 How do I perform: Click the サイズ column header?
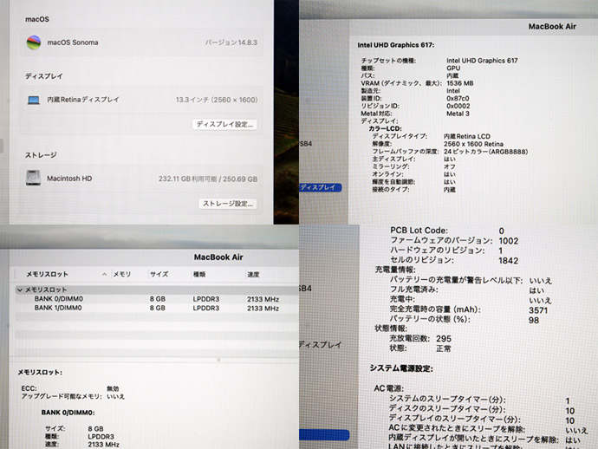pos(159,274)
